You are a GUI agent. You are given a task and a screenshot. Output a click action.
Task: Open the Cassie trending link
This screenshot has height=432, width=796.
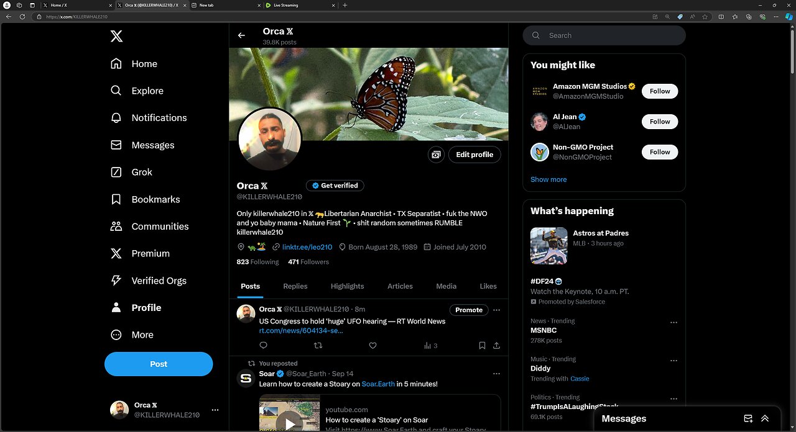tap(580, 379)
